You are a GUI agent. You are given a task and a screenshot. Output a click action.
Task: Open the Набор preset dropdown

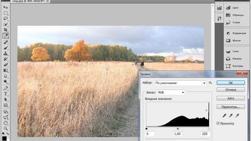(180, 83)
